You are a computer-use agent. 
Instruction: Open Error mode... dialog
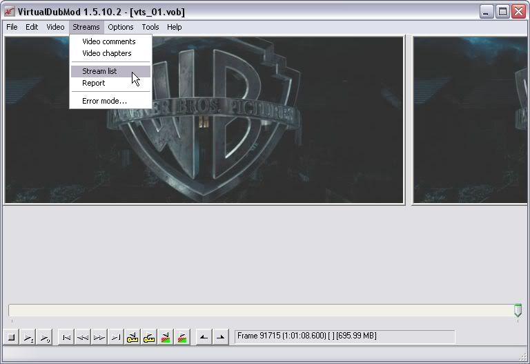104,101
